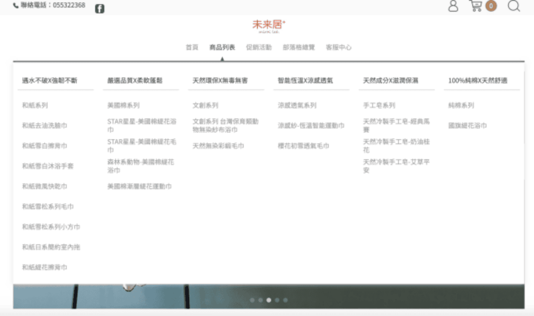Select 和紙雪松系列毛巾 link
534x316 pixels.
(48, 207)
